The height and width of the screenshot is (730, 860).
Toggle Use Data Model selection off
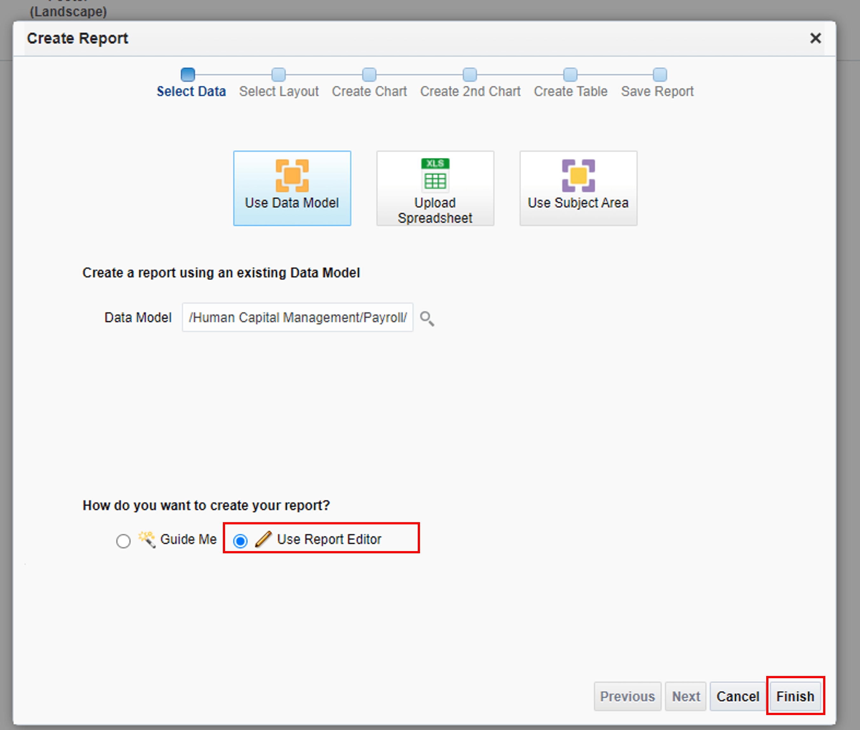click(x=292, y=188)
